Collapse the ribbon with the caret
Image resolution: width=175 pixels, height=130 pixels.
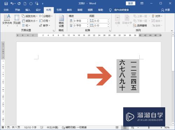click(x=172, y=31)
